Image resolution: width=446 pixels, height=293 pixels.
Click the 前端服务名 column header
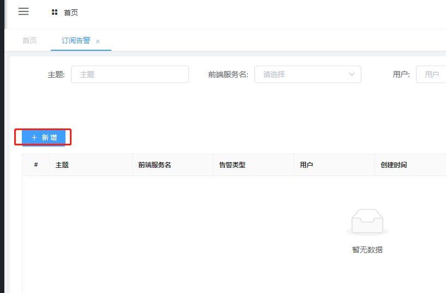[x=173, y=165]
